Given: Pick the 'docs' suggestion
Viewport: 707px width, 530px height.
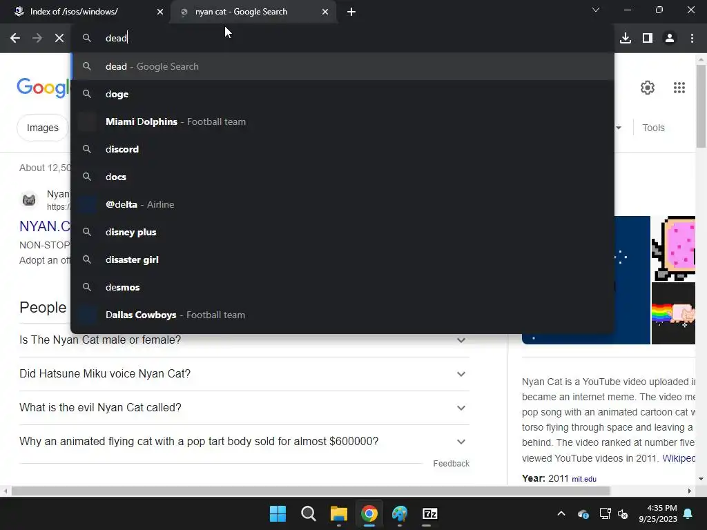Looking at the screenshot, I should (x=342, y=177).
